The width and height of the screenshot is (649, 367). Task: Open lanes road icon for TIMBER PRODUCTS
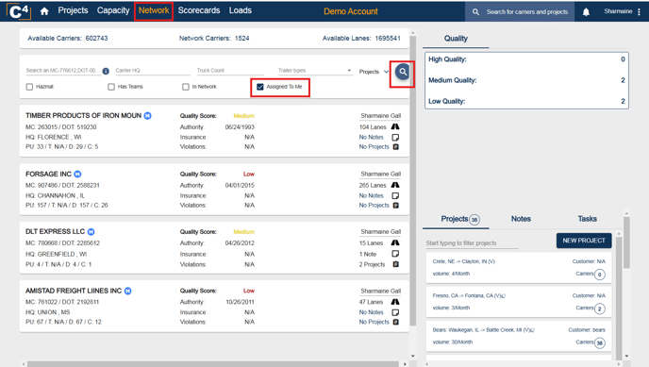(x=395, y=127)
